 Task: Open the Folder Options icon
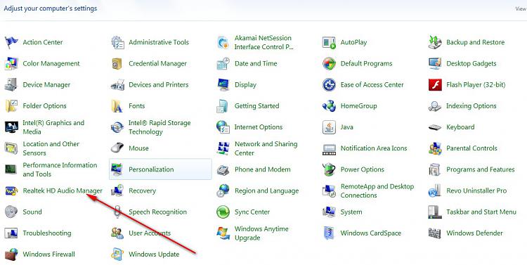tap(11, 106)
